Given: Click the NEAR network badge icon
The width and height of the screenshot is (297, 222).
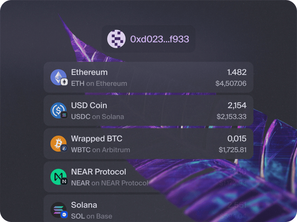Looking at the screenshot, I should [x=64, y=181].
